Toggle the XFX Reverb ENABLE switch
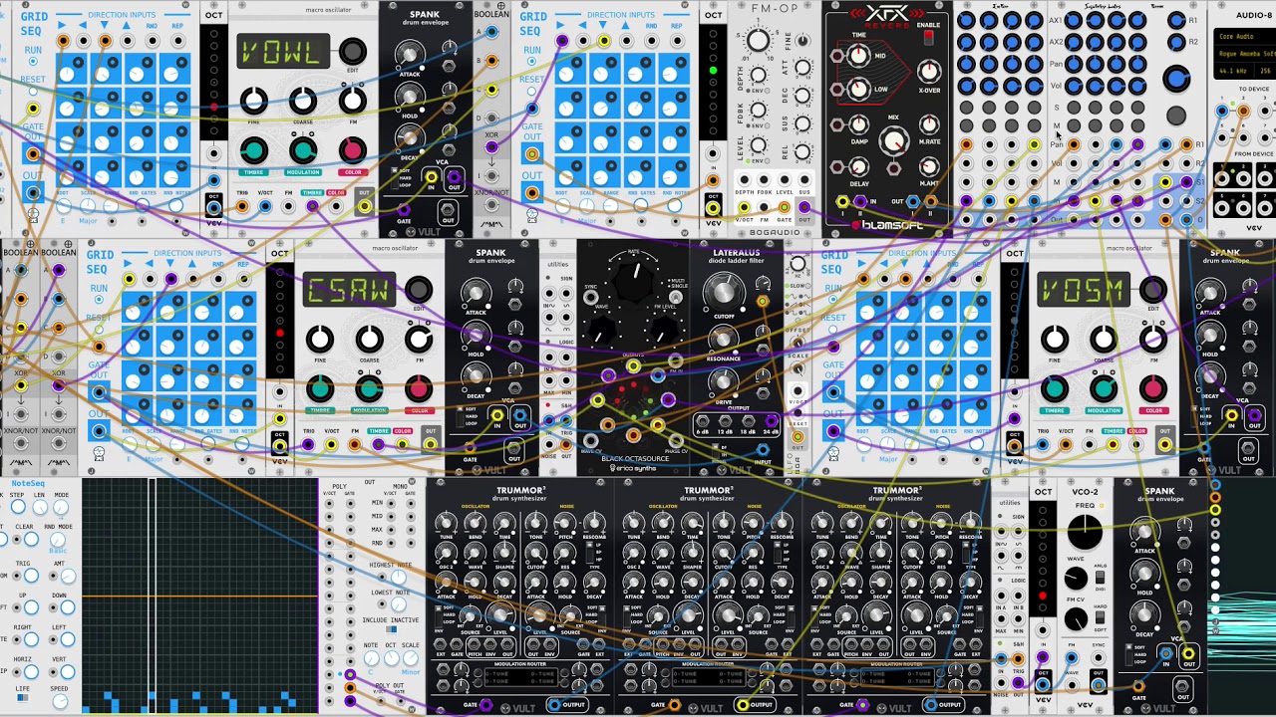The height and width of the screenshot is (717, 1276). (929, 37)
